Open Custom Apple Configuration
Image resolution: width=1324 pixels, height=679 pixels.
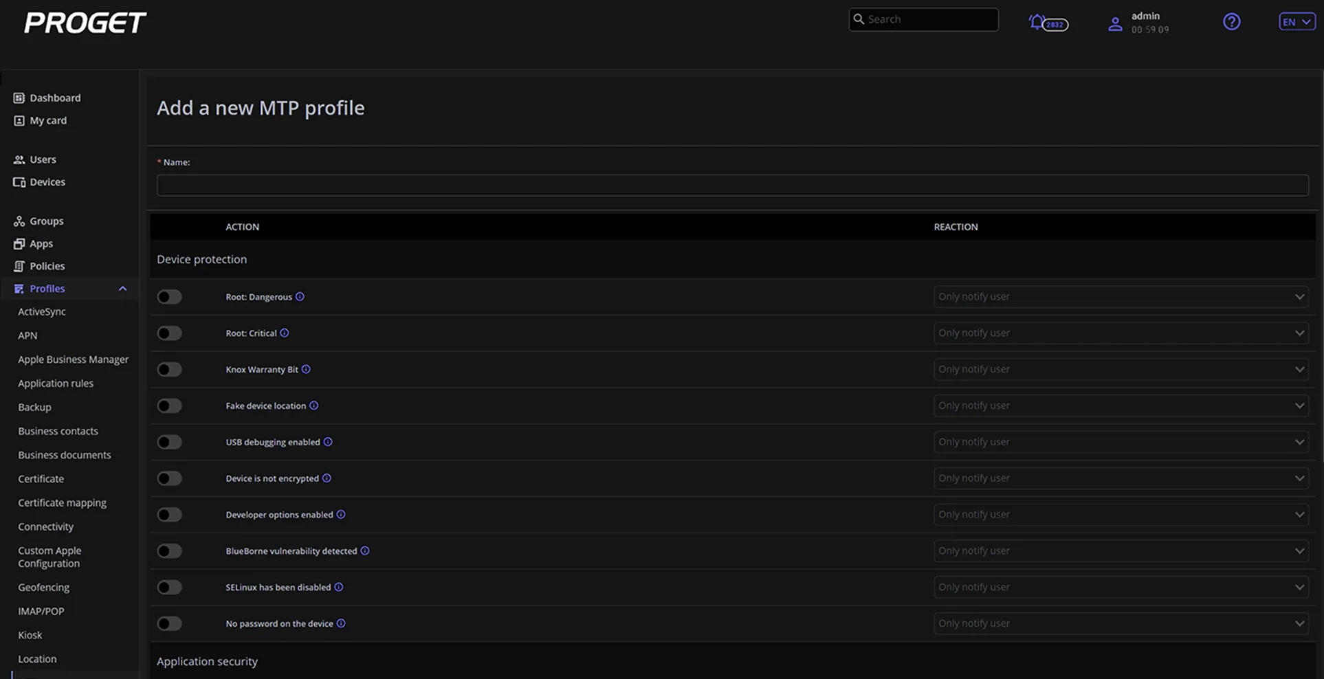[49, 557]
